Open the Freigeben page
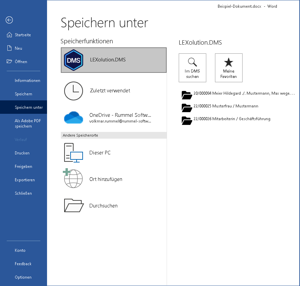This screenshot has height=286, width=300. tap(24, 166)
